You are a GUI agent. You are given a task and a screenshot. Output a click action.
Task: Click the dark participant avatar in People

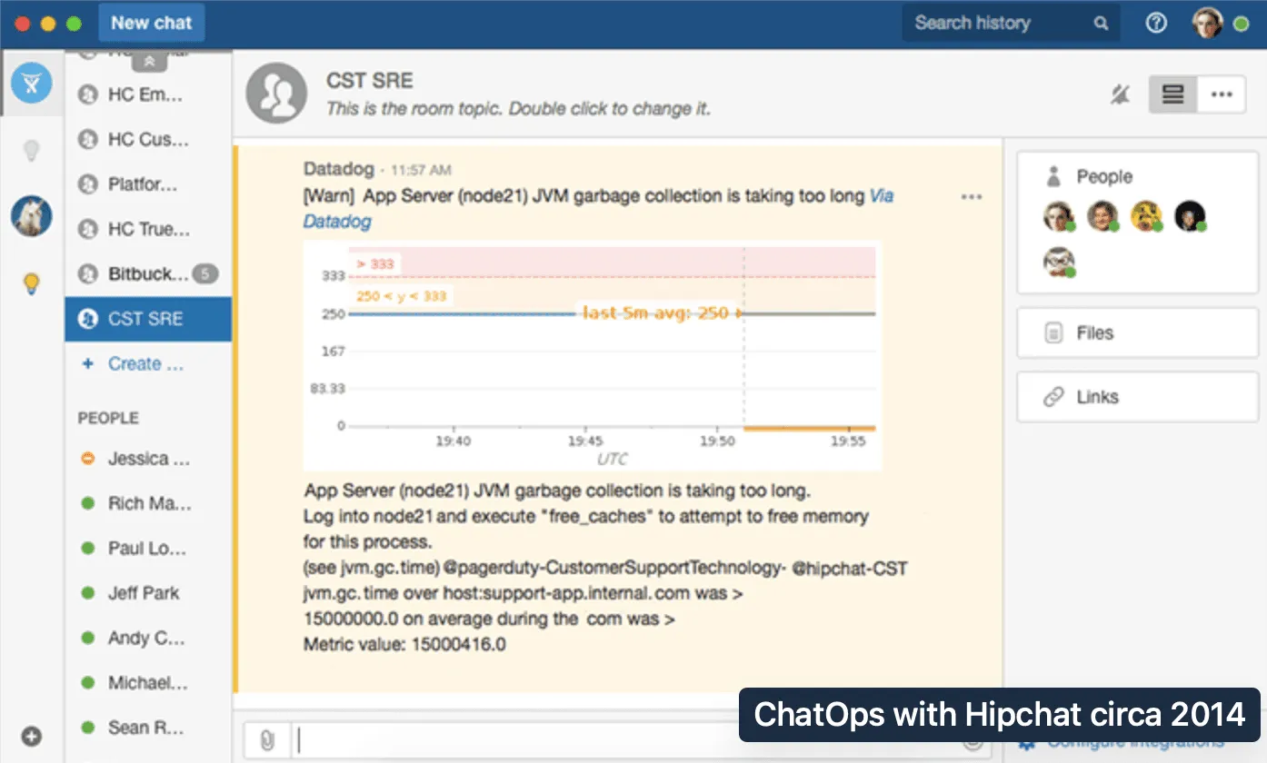pos(1190,216)
